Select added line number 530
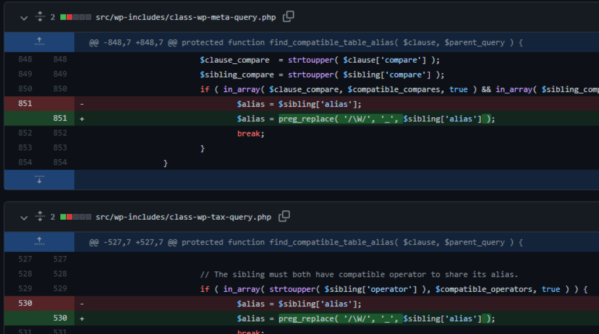 [60, 318]
